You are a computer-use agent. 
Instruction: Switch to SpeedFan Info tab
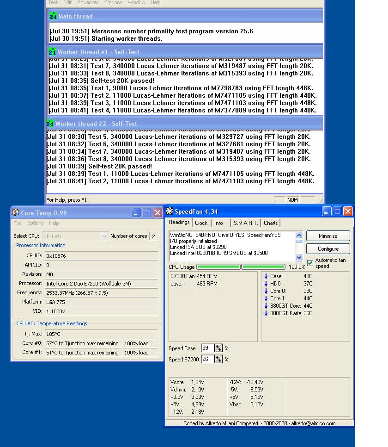click(x=218, y=223)
